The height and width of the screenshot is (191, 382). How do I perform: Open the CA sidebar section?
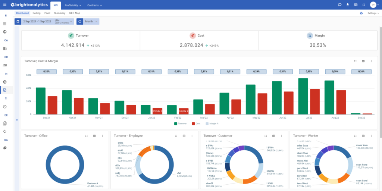coord(6,40)
